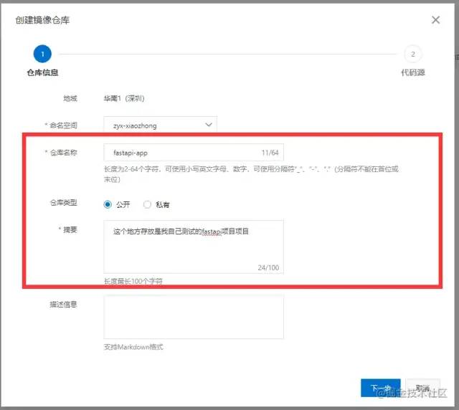Click the 仓库类型 label
The height and width of the screenshot is (410, 459).
pyautogui.click(x=64, y=203)
